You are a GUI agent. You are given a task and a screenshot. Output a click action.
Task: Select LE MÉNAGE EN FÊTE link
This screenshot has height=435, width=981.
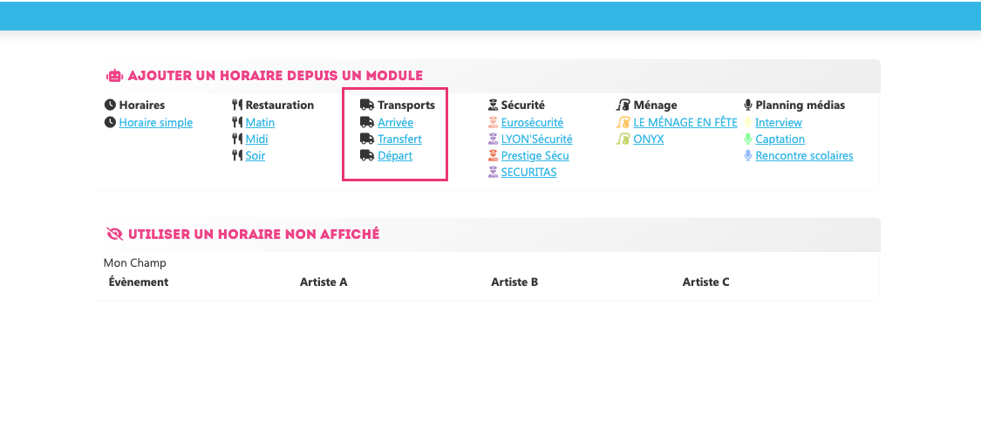(x=685, y=123)
